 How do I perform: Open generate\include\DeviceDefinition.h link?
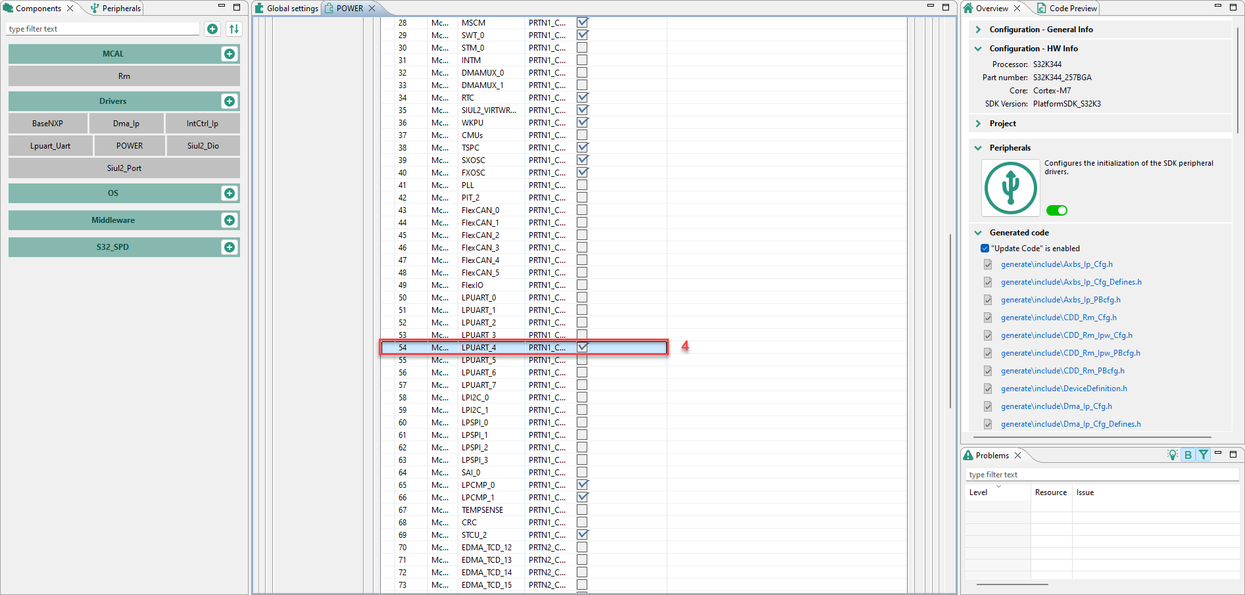coord(1064,389)
